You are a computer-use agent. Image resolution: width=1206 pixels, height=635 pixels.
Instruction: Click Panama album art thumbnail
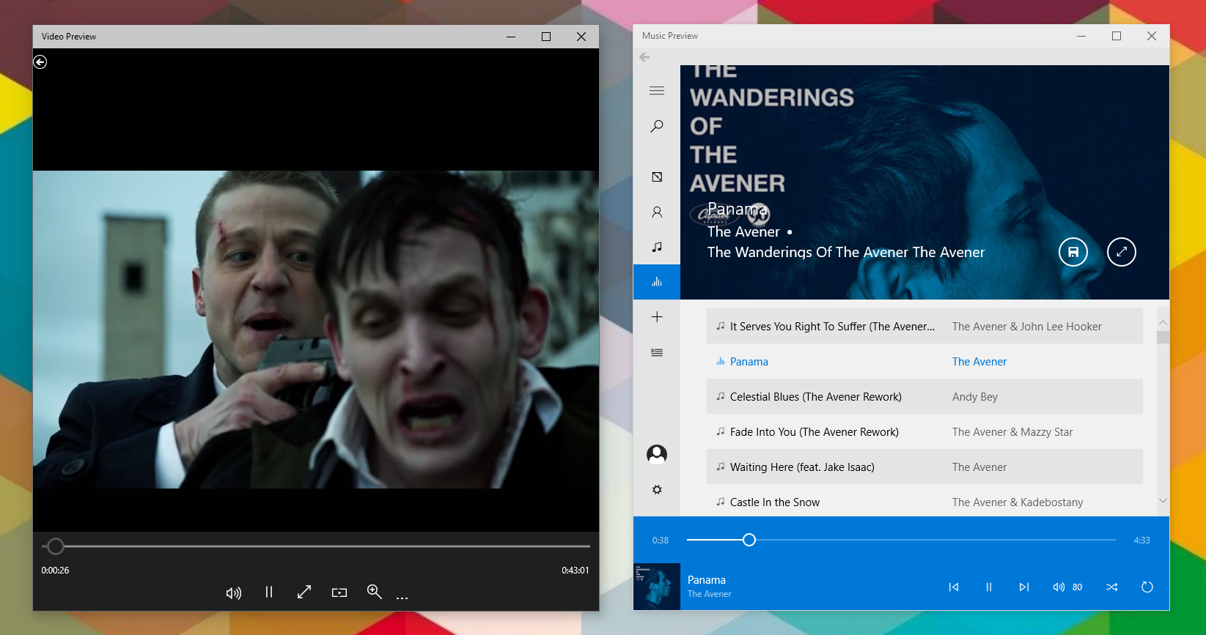(657, 587)
